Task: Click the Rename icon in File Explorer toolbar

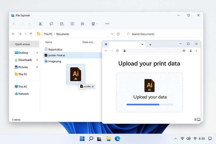Action: [x=72, y=24]
